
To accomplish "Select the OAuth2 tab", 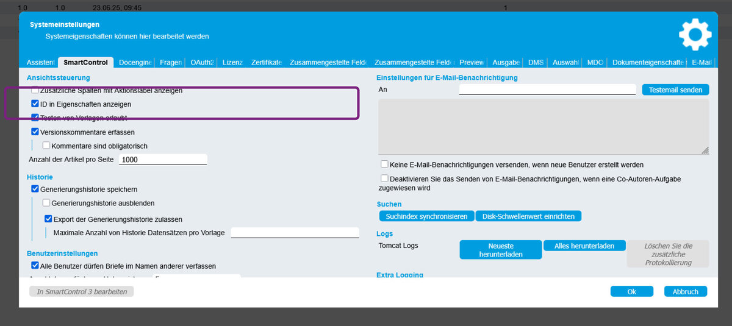I will point(202,62).
